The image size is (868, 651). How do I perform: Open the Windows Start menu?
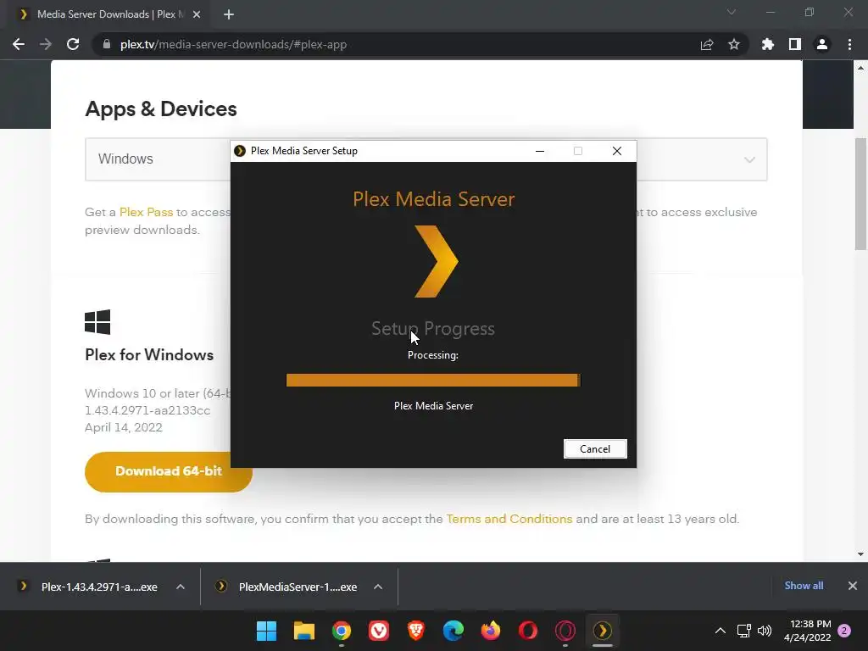coord(266,631)
